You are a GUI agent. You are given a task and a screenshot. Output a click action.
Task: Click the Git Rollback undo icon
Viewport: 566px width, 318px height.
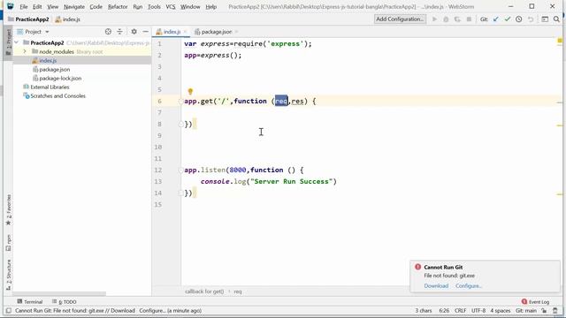point(531,19)
